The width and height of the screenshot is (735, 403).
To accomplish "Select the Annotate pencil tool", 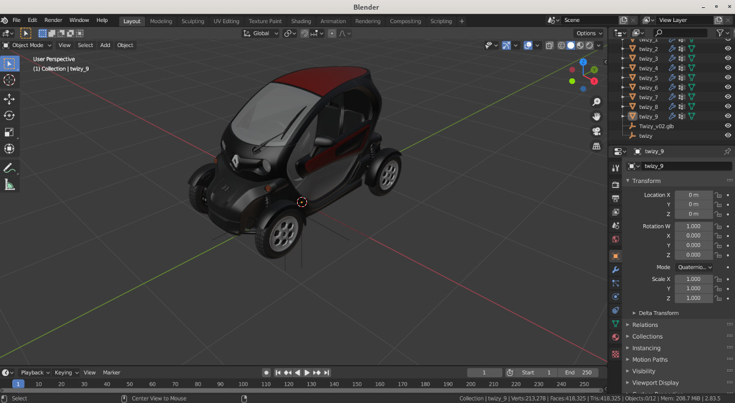I will pyautogui.click(x=9, y=168).
